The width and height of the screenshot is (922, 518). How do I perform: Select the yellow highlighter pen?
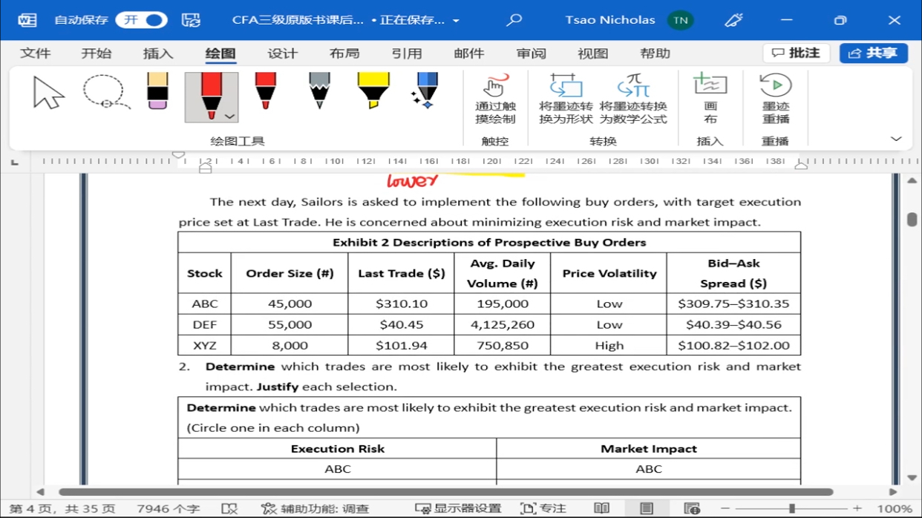[x=373, y=92]
